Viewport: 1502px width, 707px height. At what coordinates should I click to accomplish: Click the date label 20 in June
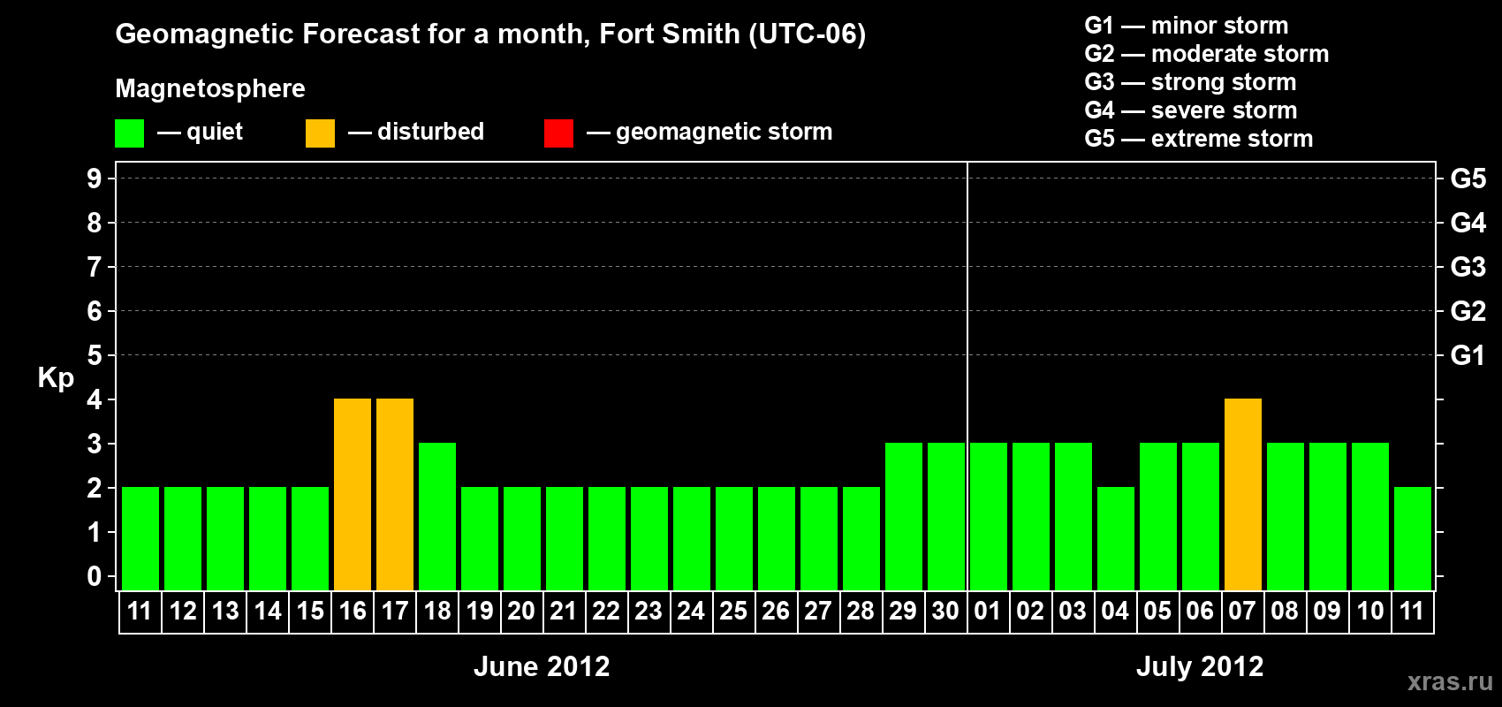[x=522, y=611]
